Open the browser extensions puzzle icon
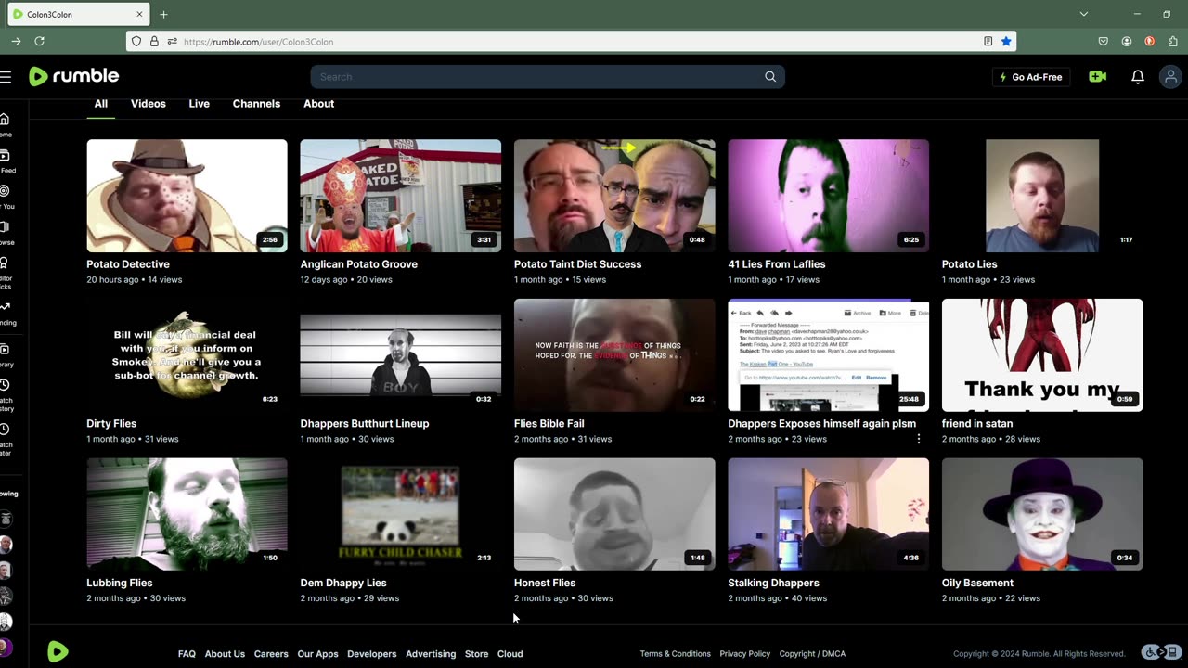The height and width of the screenshot is (668, 1188). pos(1172,41)
